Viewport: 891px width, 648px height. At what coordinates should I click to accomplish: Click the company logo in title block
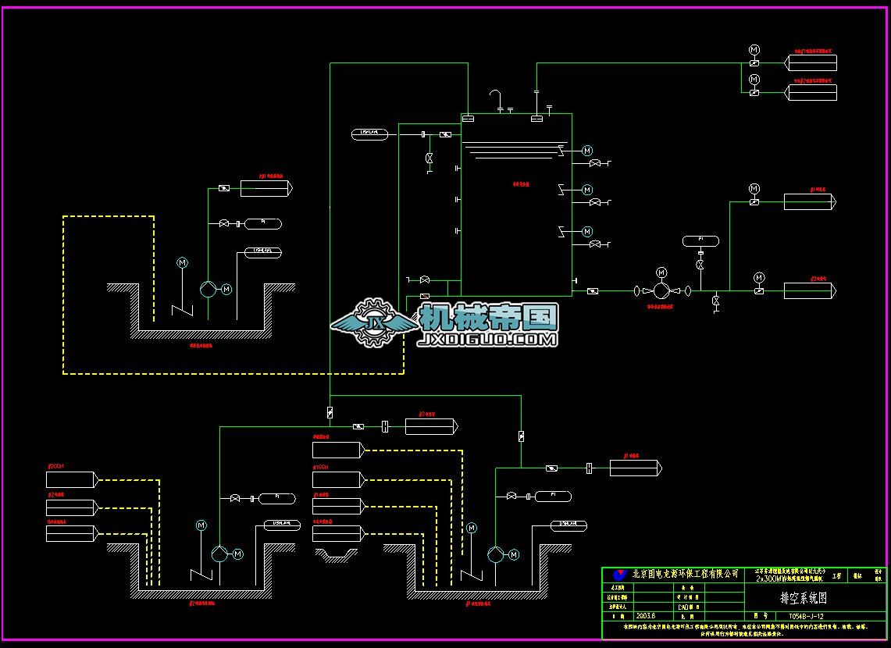tap(618, 575)
